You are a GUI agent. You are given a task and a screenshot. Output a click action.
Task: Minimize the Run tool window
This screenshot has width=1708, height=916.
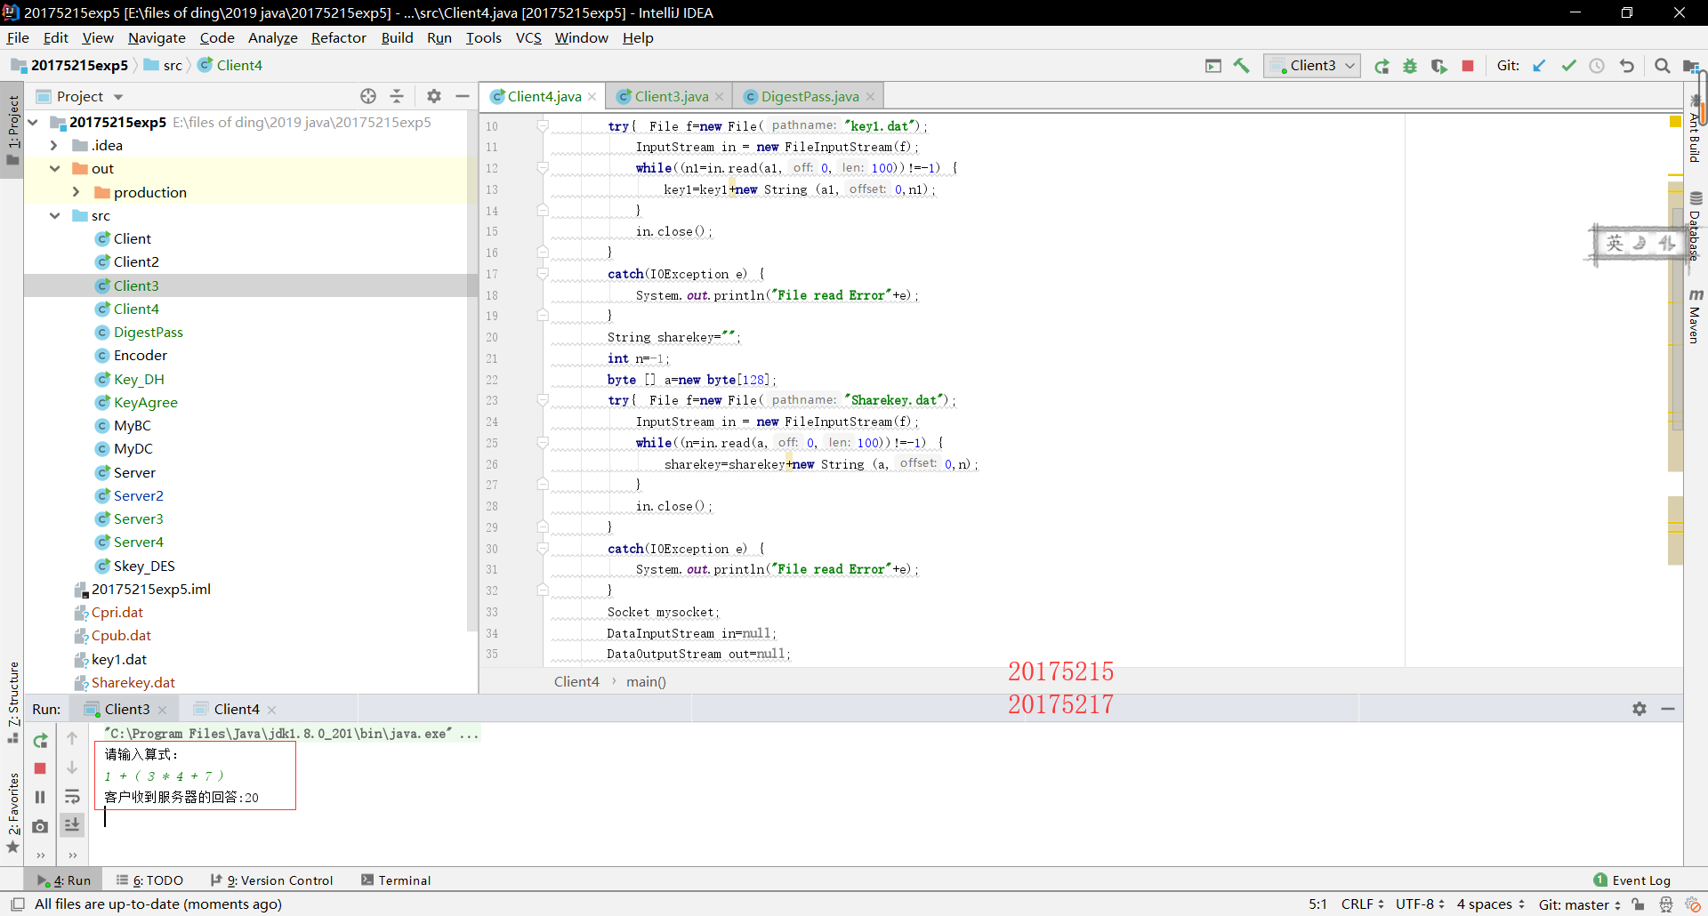[1668, 709]
